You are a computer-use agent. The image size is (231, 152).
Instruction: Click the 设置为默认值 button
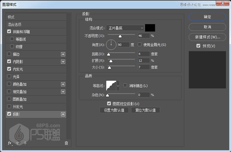point(114,110)
